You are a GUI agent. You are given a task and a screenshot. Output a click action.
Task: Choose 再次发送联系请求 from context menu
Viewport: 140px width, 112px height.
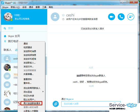(32, 103)
